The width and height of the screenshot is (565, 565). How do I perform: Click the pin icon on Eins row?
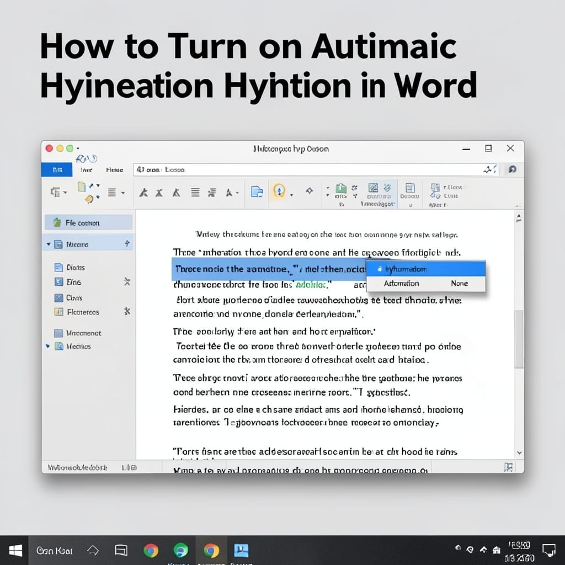pyautogui.click(x=127, y=281)
